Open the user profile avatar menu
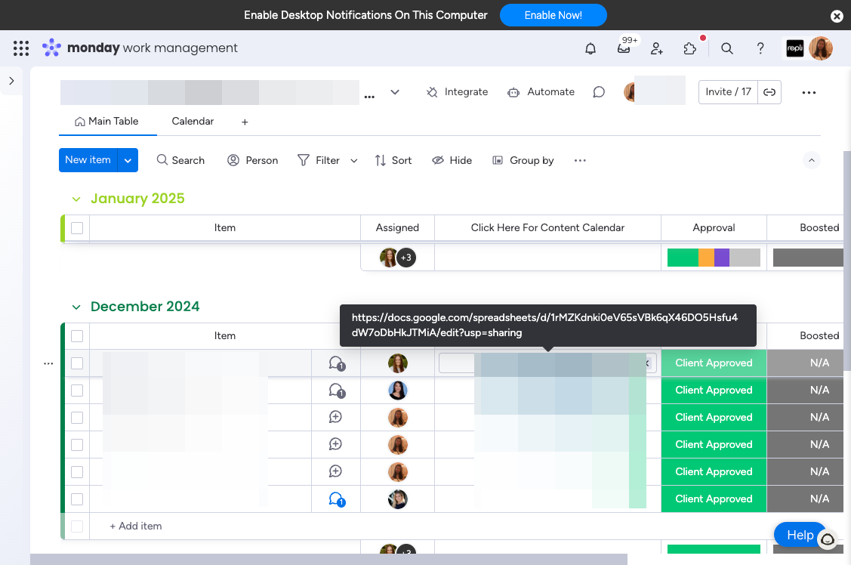The image size is (851, 565). click(821, 48)
